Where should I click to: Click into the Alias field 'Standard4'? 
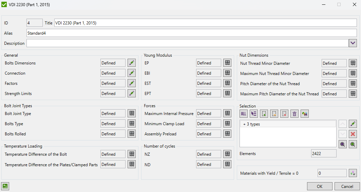coord(191,33)
